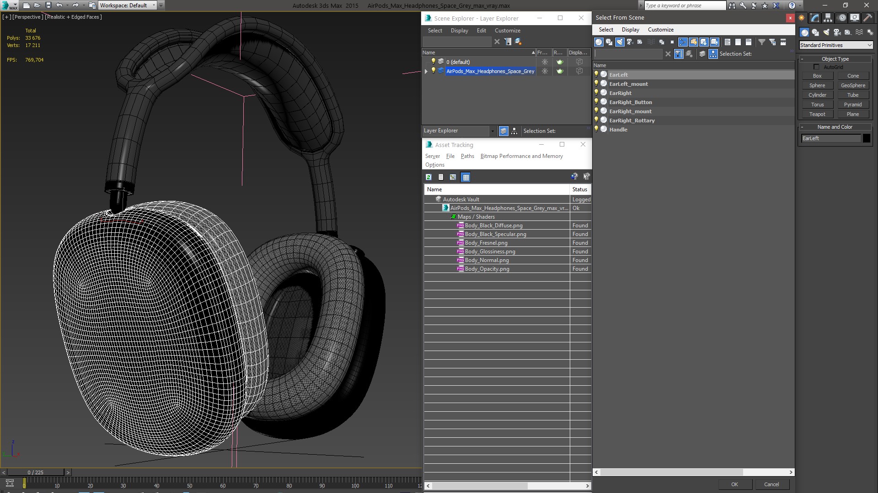The image size is (878, 493).
Task: Select Shapes category in Create panel
Action: click(815, 32)
